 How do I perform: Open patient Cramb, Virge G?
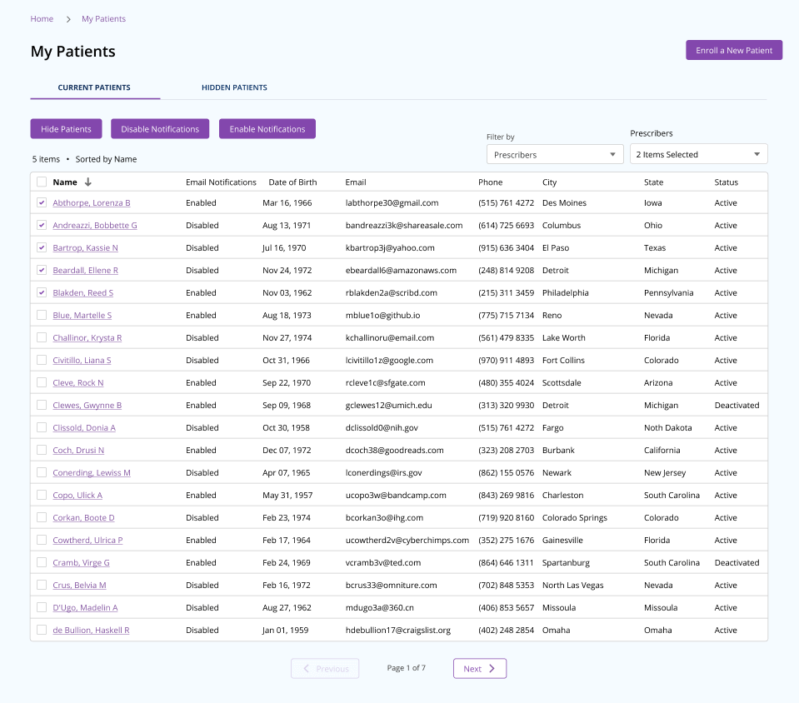pos(81,562)
